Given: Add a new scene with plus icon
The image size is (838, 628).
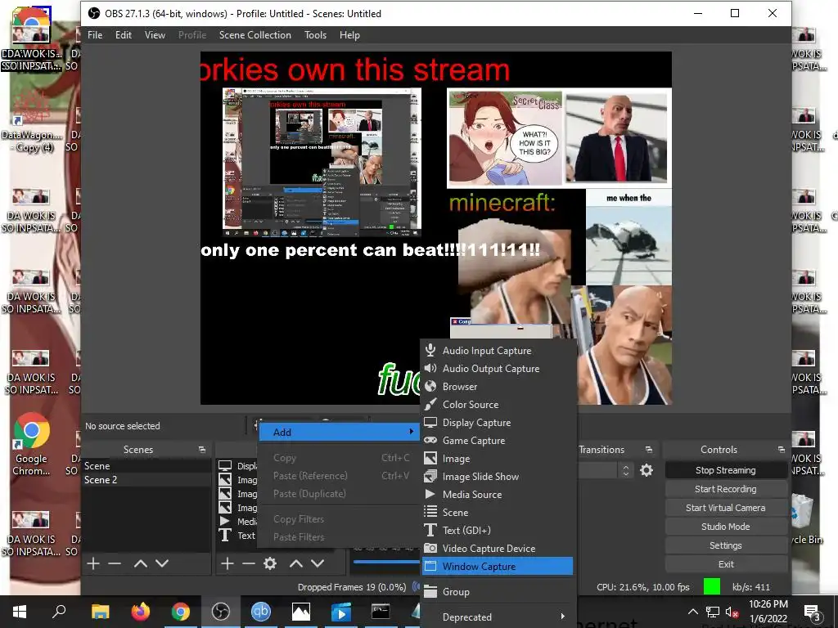Looking at the screenshot, I should coord(93,563).
